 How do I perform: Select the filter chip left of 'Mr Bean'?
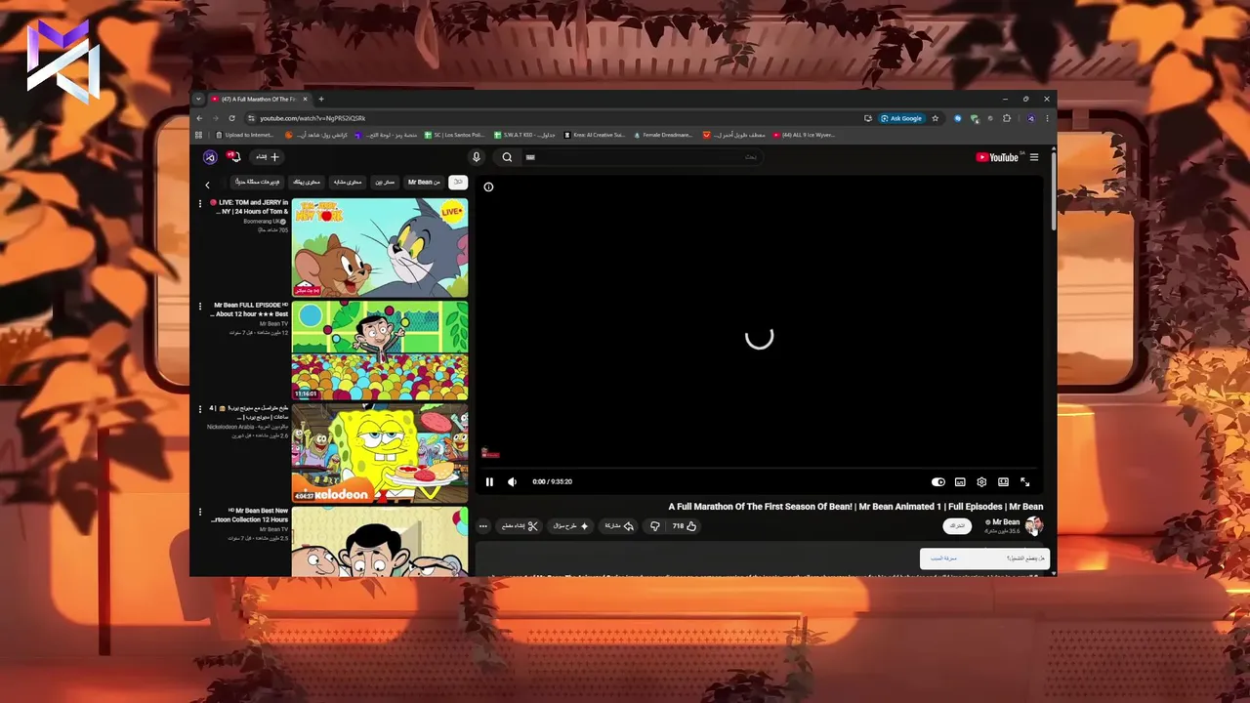[x=385, y=182]
